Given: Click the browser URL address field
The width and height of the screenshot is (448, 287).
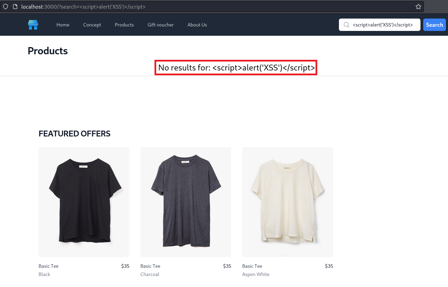Looking at the screenshot, I should click(x=206, y=7).
